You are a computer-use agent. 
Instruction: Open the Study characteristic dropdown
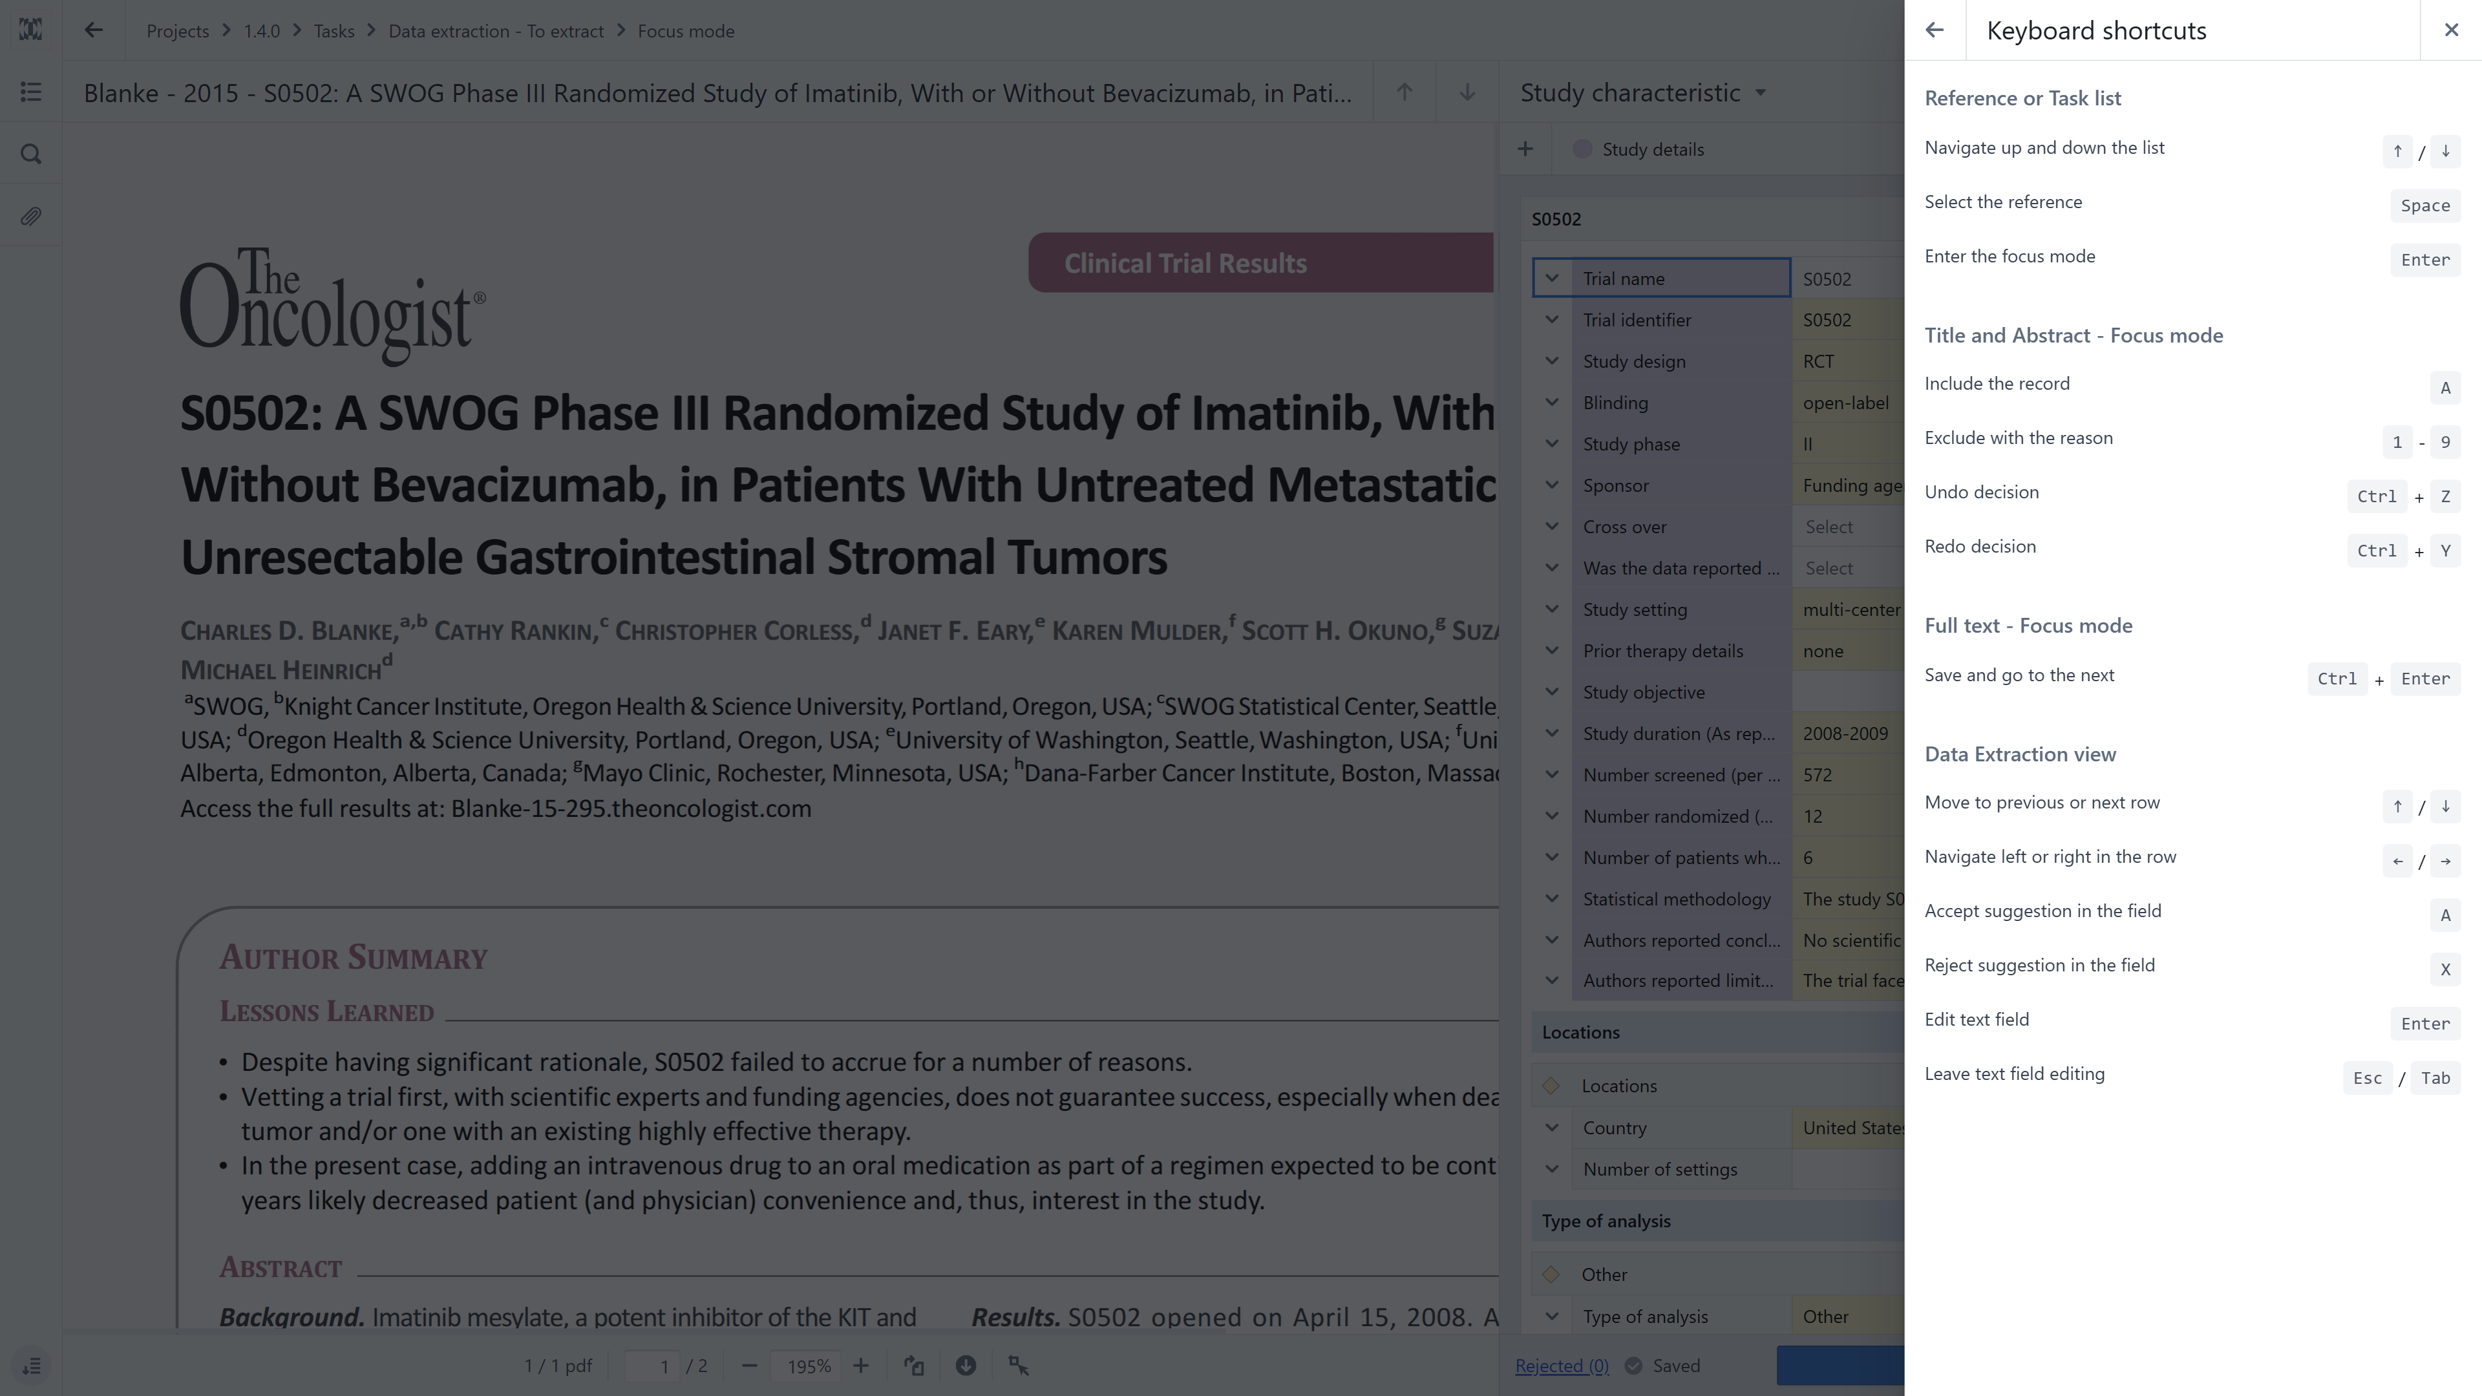pyautogui.click(x=1643, y=92)
